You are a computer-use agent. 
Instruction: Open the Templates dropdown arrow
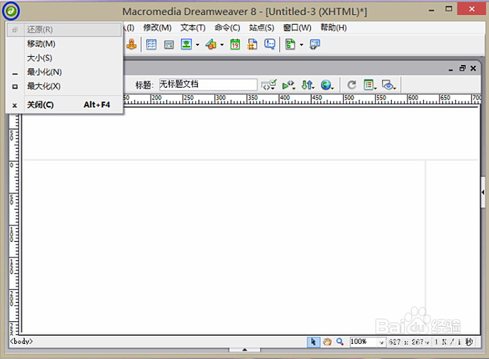click(301, 45)
